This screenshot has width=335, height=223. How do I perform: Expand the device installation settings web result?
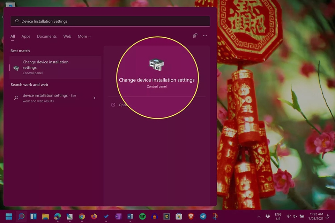click(x=94, y=98)
